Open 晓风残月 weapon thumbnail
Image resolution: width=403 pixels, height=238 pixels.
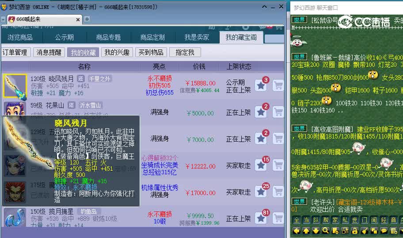(x=15, y=86)
